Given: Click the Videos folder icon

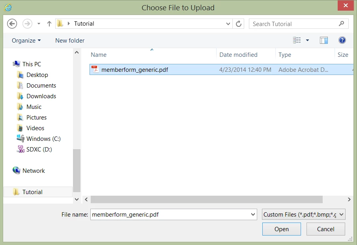Looking at the screenshot, I should [x=20, y=128].
